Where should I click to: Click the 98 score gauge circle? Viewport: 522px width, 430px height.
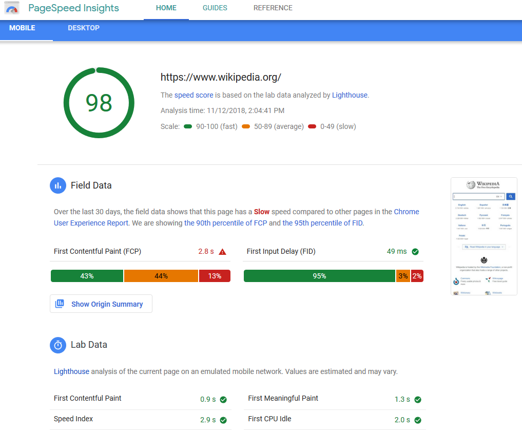99,103
